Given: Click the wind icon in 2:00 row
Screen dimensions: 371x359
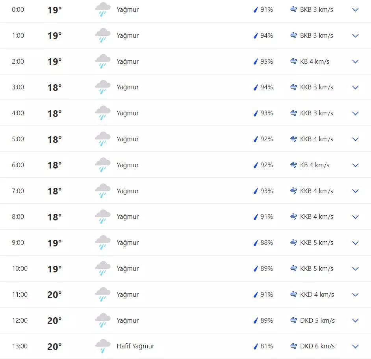Looking at the screenshot, I should pyautogui.click(x=293, y=61).
